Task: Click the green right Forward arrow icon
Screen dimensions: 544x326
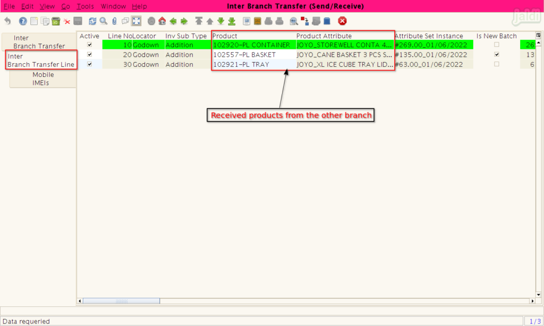Action: pos(184,21)
